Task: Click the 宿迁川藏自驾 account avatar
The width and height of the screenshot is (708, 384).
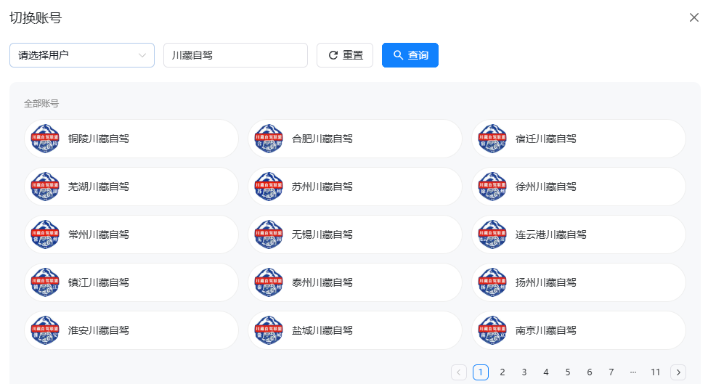Action: (492, 139)
